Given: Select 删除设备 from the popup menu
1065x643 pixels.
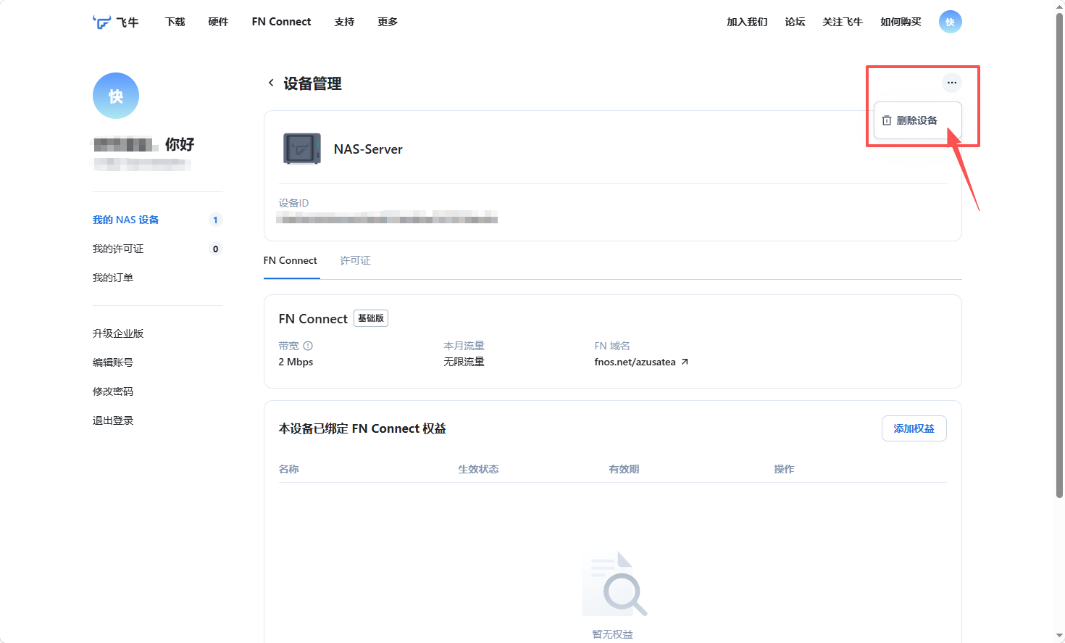Looking at the screenshot, I should (917, 120).
